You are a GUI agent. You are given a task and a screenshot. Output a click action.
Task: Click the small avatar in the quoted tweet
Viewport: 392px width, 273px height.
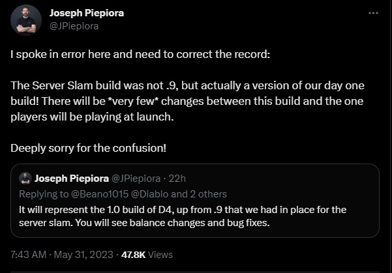25,179
